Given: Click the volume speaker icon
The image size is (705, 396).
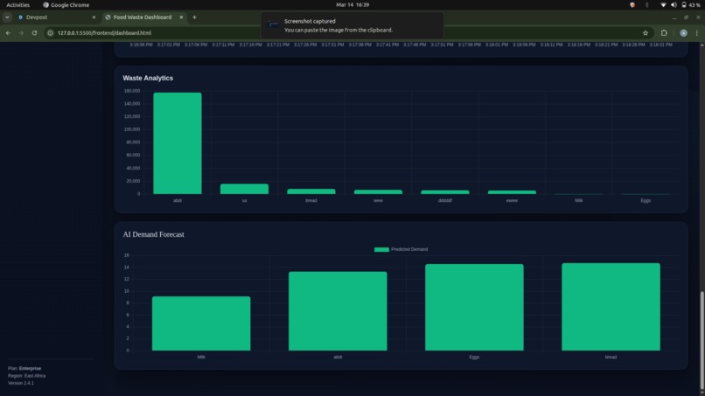Looking at the screenshot, I should 674,5.
